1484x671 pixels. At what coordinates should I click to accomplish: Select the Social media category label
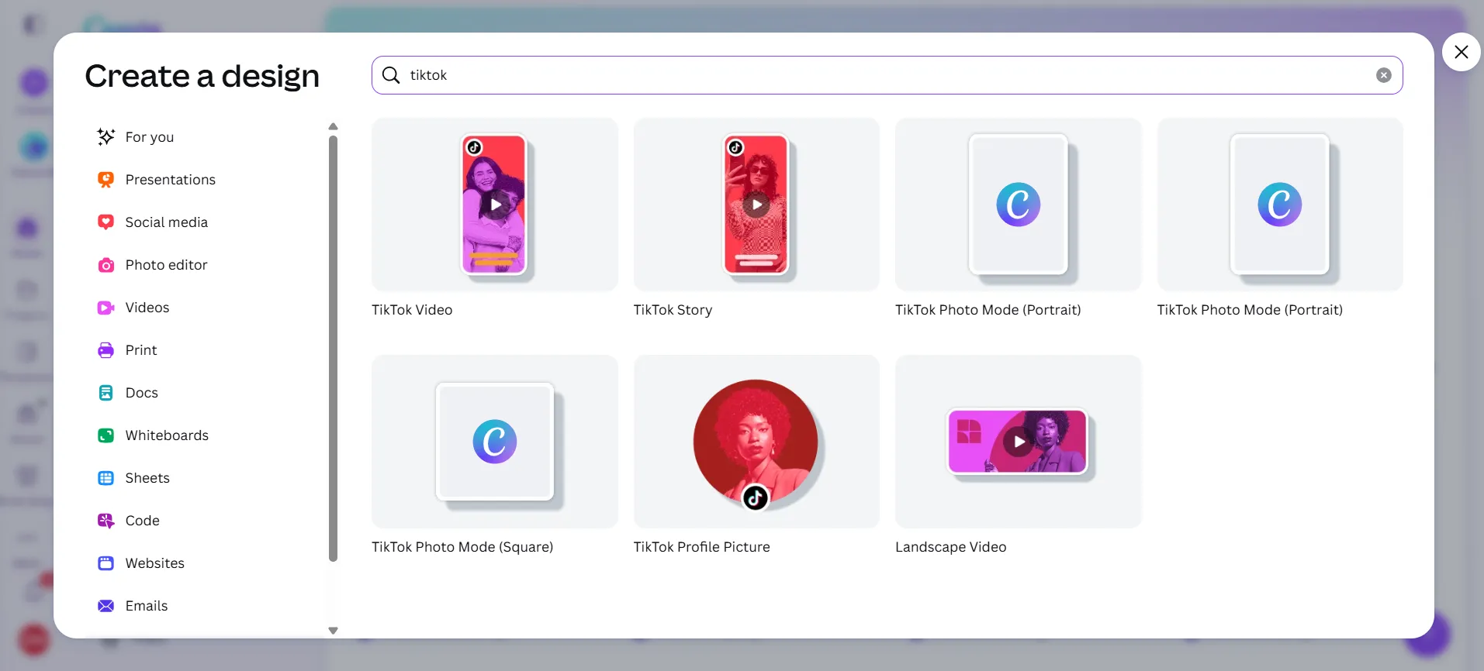[167, 222]
